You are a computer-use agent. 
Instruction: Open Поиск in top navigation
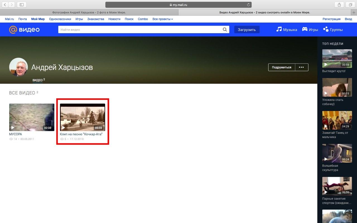pyautogui.click(x=129, y=19)
